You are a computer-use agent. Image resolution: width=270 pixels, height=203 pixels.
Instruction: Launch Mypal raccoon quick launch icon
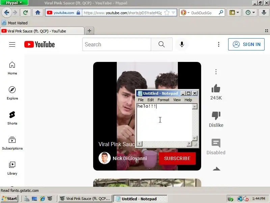[x=50, y=199]
